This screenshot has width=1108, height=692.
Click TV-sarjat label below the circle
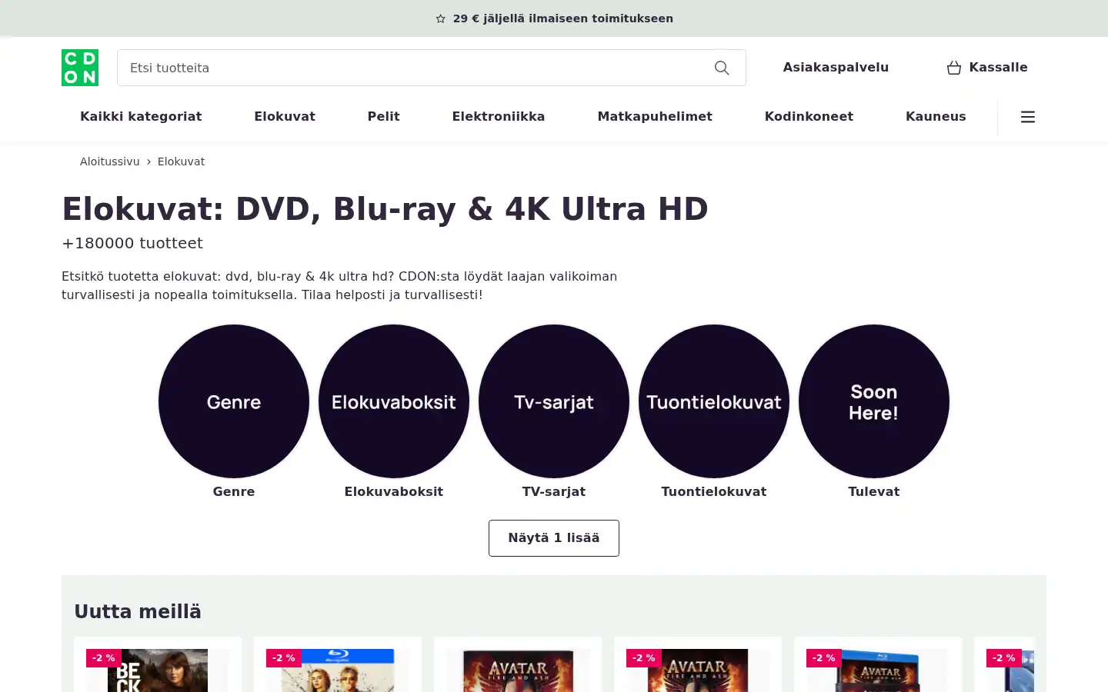[554, 491]
